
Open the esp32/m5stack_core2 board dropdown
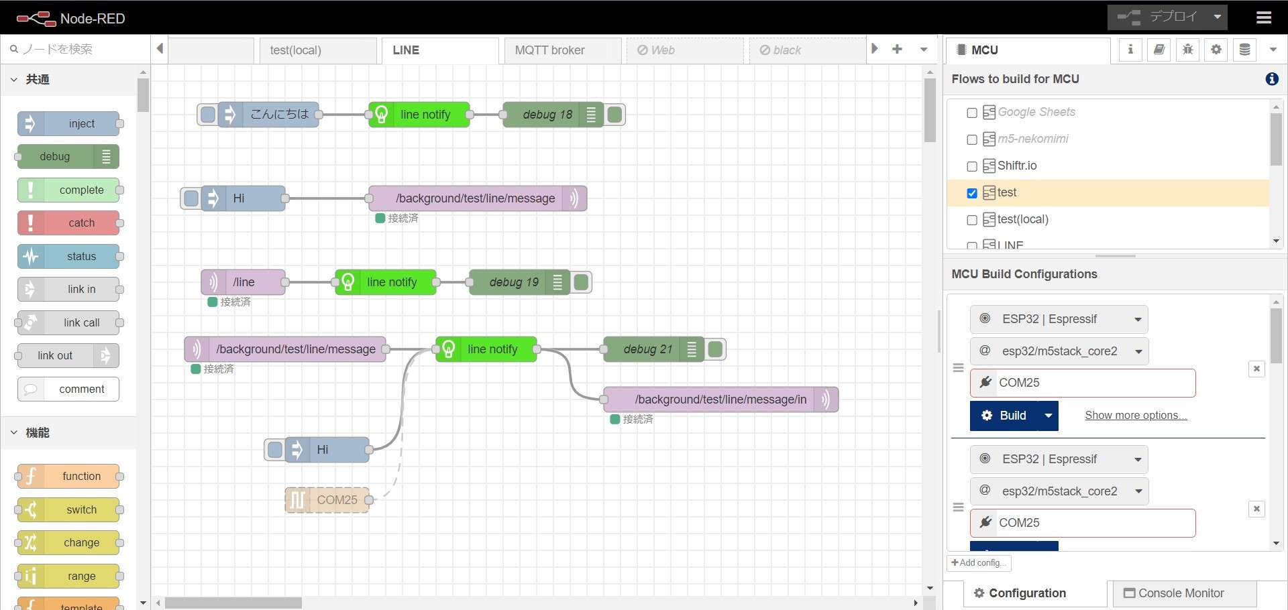tap(1058, 351)
